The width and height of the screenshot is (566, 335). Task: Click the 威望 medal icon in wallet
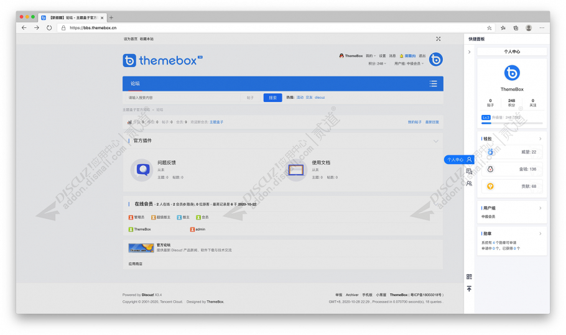tap(490, 152)
